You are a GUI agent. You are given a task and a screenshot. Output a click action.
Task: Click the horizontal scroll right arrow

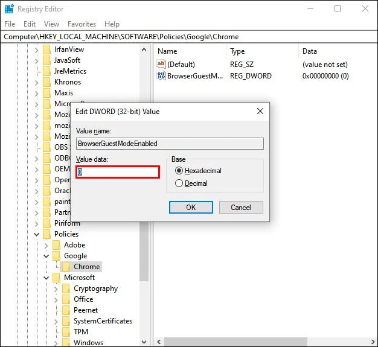[373, 342]
